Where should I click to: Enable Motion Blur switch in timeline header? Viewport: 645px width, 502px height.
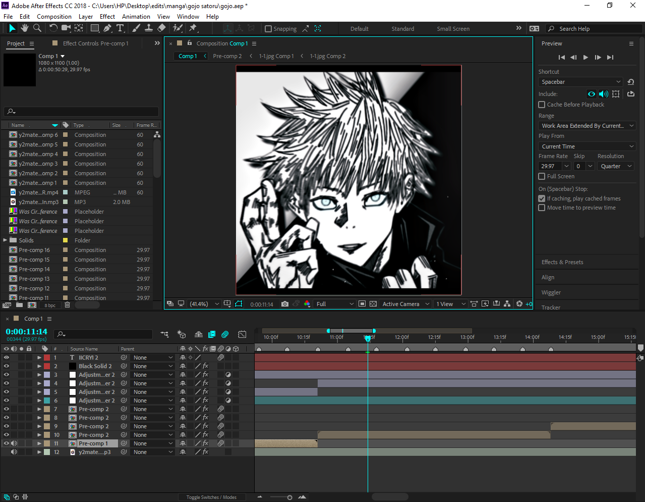click(225, 334)
